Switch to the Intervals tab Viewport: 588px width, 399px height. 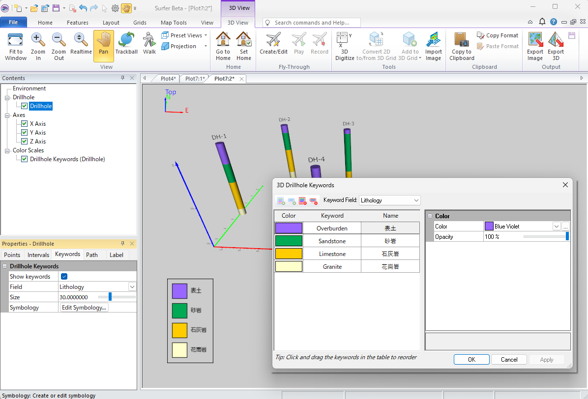(38, 255)
